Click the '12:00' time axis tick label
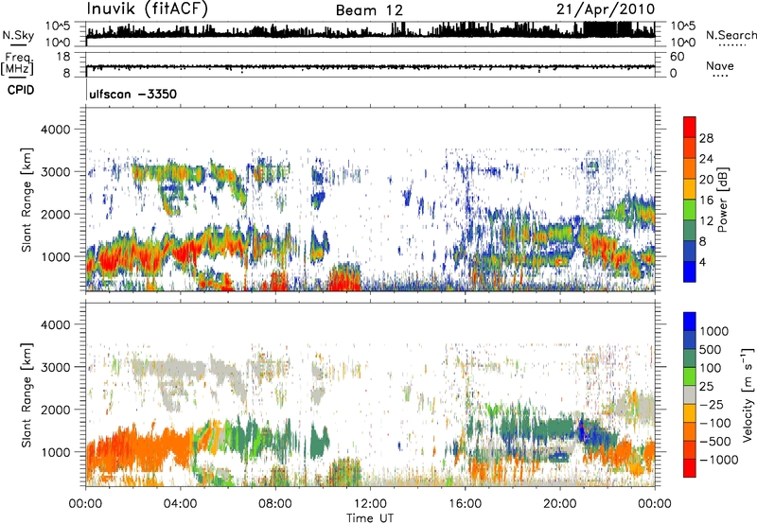Image resolution: width=757 pixels, height=524 pixels. click(370, 504)
